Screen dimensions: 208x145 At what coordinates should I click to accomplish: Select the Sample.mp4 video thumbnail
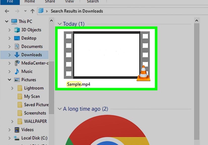(x=107, y=55)
